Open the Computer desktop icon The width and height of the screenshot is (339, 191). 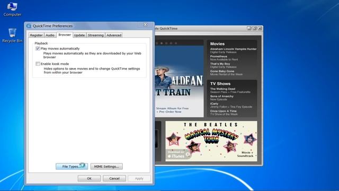[x=12, y=9]
